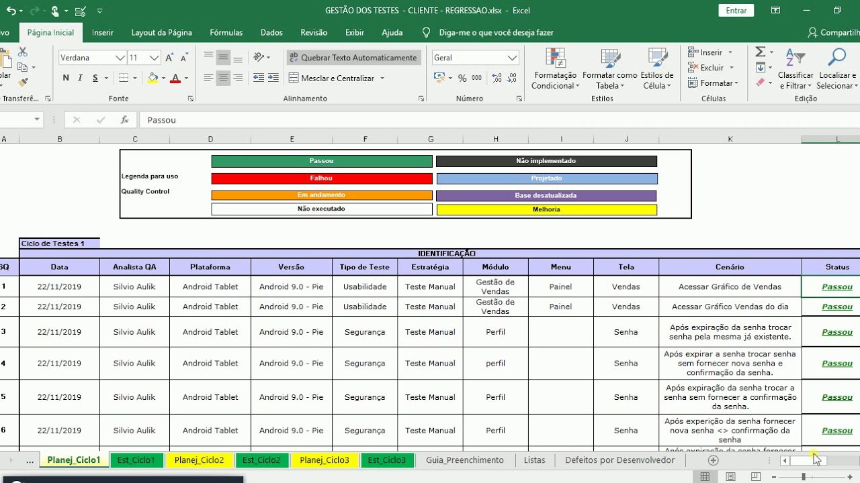860x483 pixels.
Task: Click the Clear eraser icon
Action: (760, 83)
